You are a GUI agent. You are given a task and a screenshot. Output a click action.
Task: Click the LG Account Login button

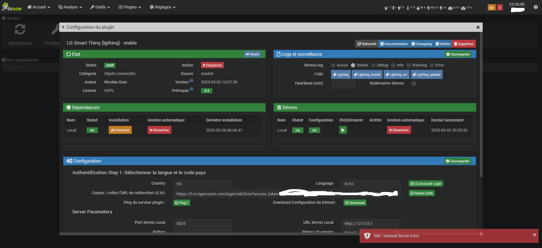426,183
